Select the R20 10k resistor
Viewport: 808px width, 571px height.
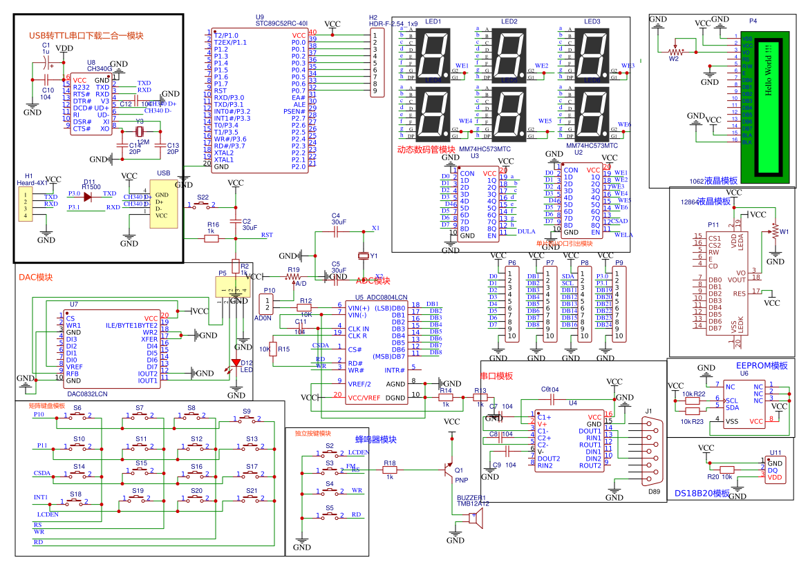[726, 470]
